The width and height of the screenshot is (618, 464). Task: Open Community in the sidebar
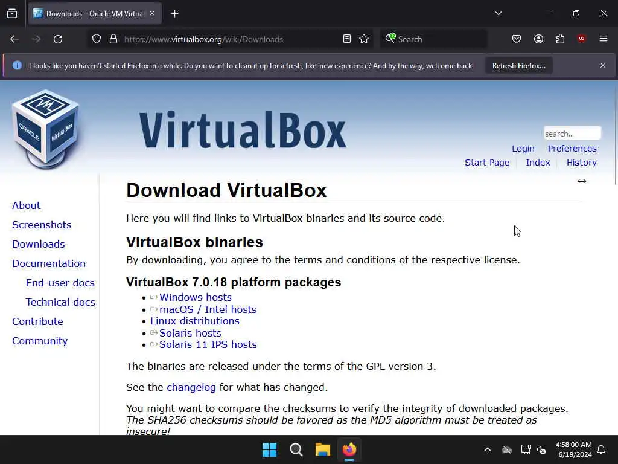tap(40, 341)
